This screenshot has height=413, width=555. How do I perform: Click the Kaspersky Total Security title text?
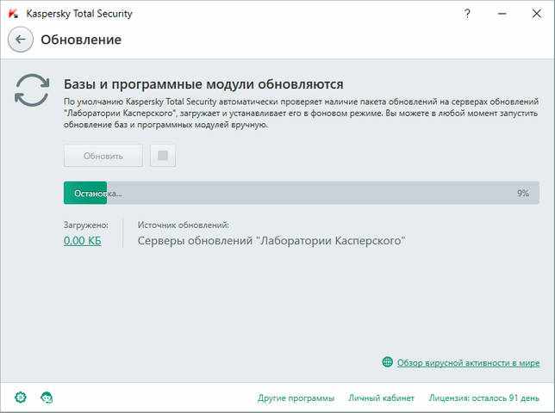point(79,14)
